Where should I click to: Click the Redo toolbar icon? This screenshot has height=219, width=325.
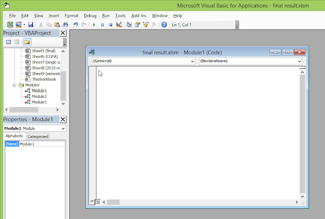coord(84,25)
